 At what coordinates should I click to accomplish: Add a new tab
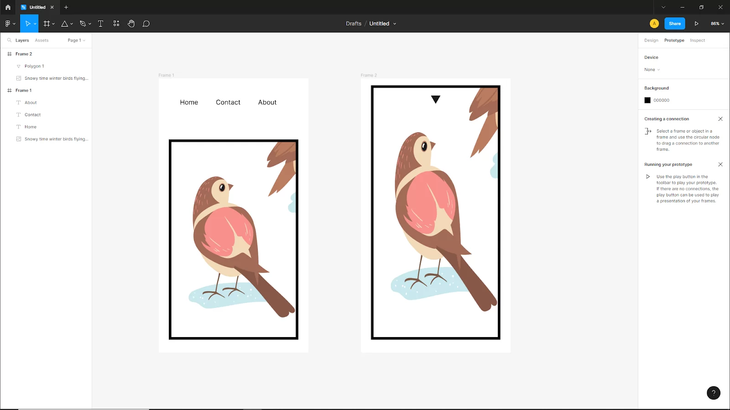click(66, 7)
